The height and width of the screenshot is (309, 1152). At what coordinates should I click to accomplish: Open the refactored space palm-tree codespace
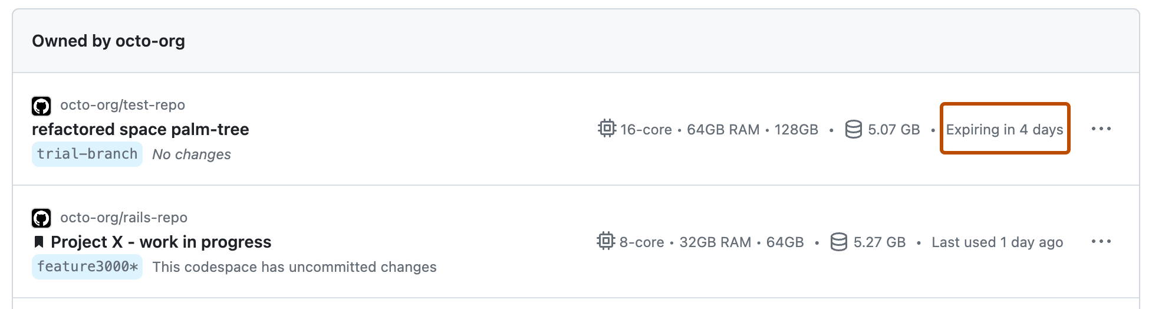point(140,130)
